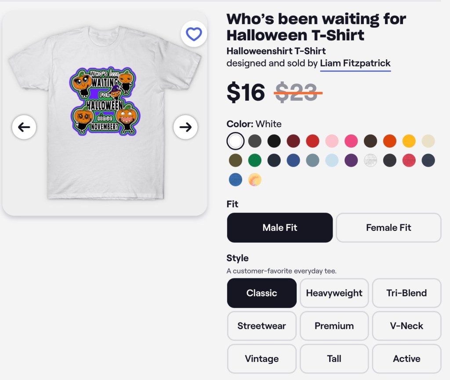This screenshot has height=380, width=450.
Task: Choose the purple color swatch
Action: [x=351, y=160]
